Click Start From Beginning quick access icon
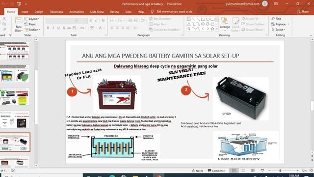The width and height of the screenshot is (314, 177). point(19,4)
